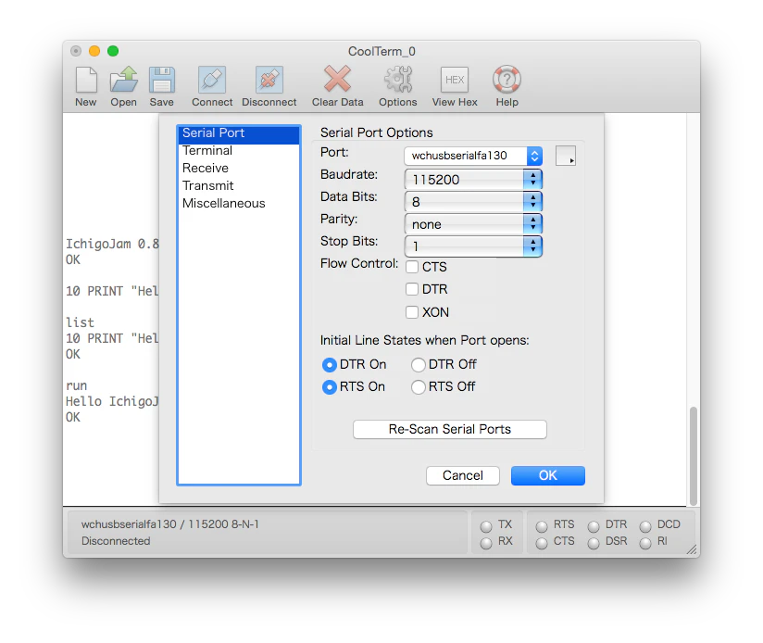763x643 pixels.
Task: Switch to Miscellaneous options category
Action: [x=239, y=204]
